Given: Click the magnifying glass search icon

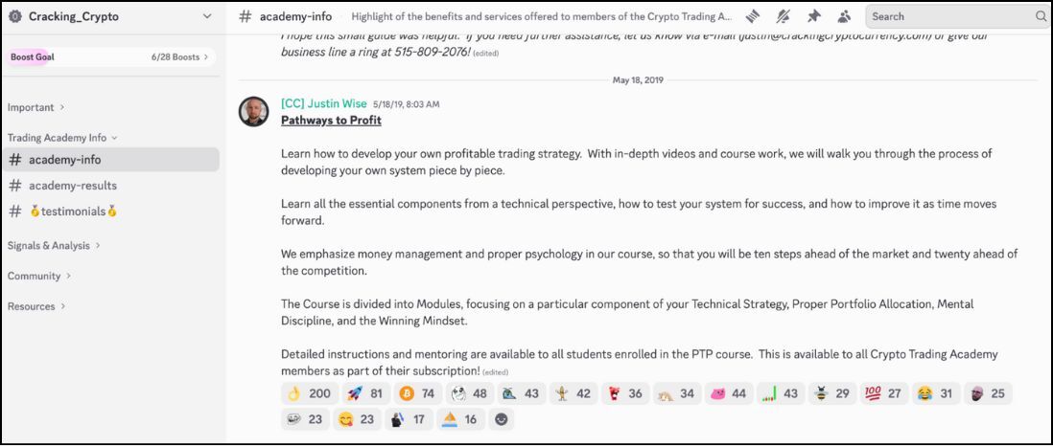Looking at the screenshot, I should (x=1041, y=16).
